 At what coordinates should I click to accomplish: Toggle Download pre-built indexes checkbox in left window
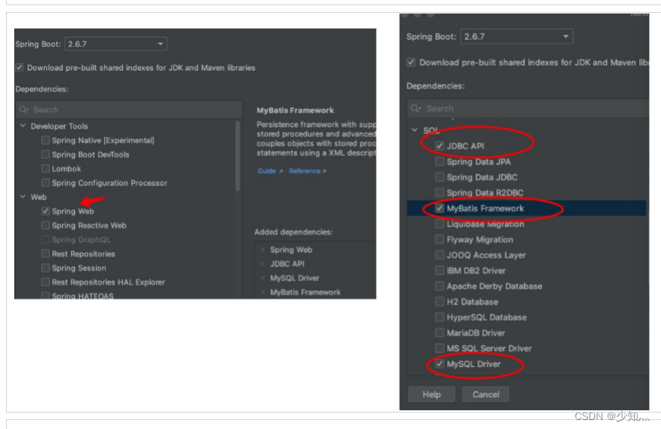20,67
